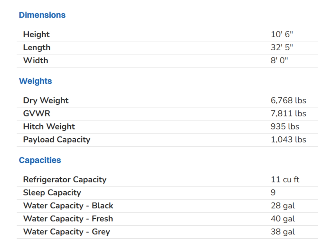Click the Refrigerator Capacity label

(x=65, y=180)
